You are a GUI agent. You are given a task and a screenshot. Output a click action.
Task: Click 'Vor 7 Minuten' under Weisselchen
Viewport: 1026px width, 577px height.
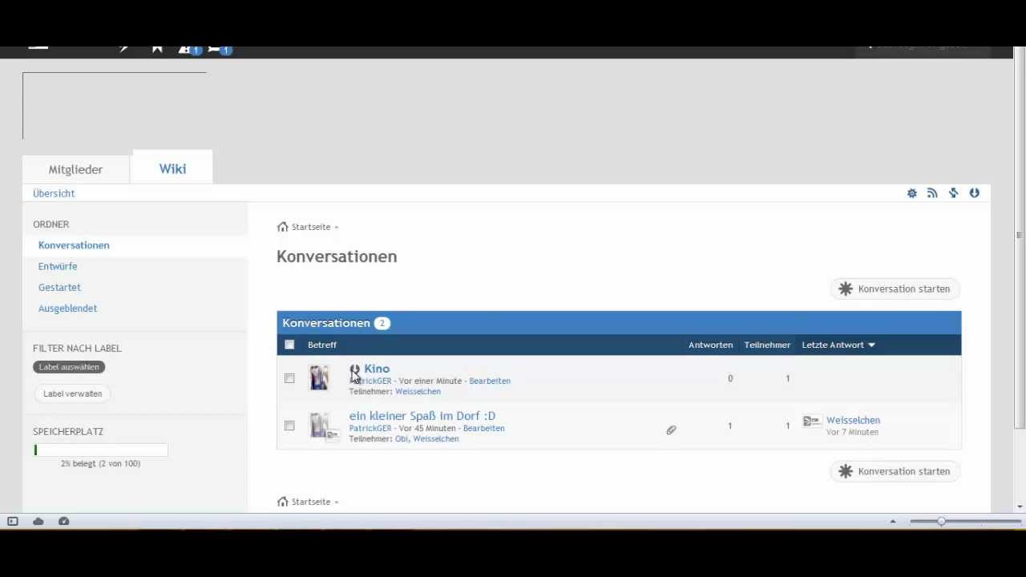852,432
